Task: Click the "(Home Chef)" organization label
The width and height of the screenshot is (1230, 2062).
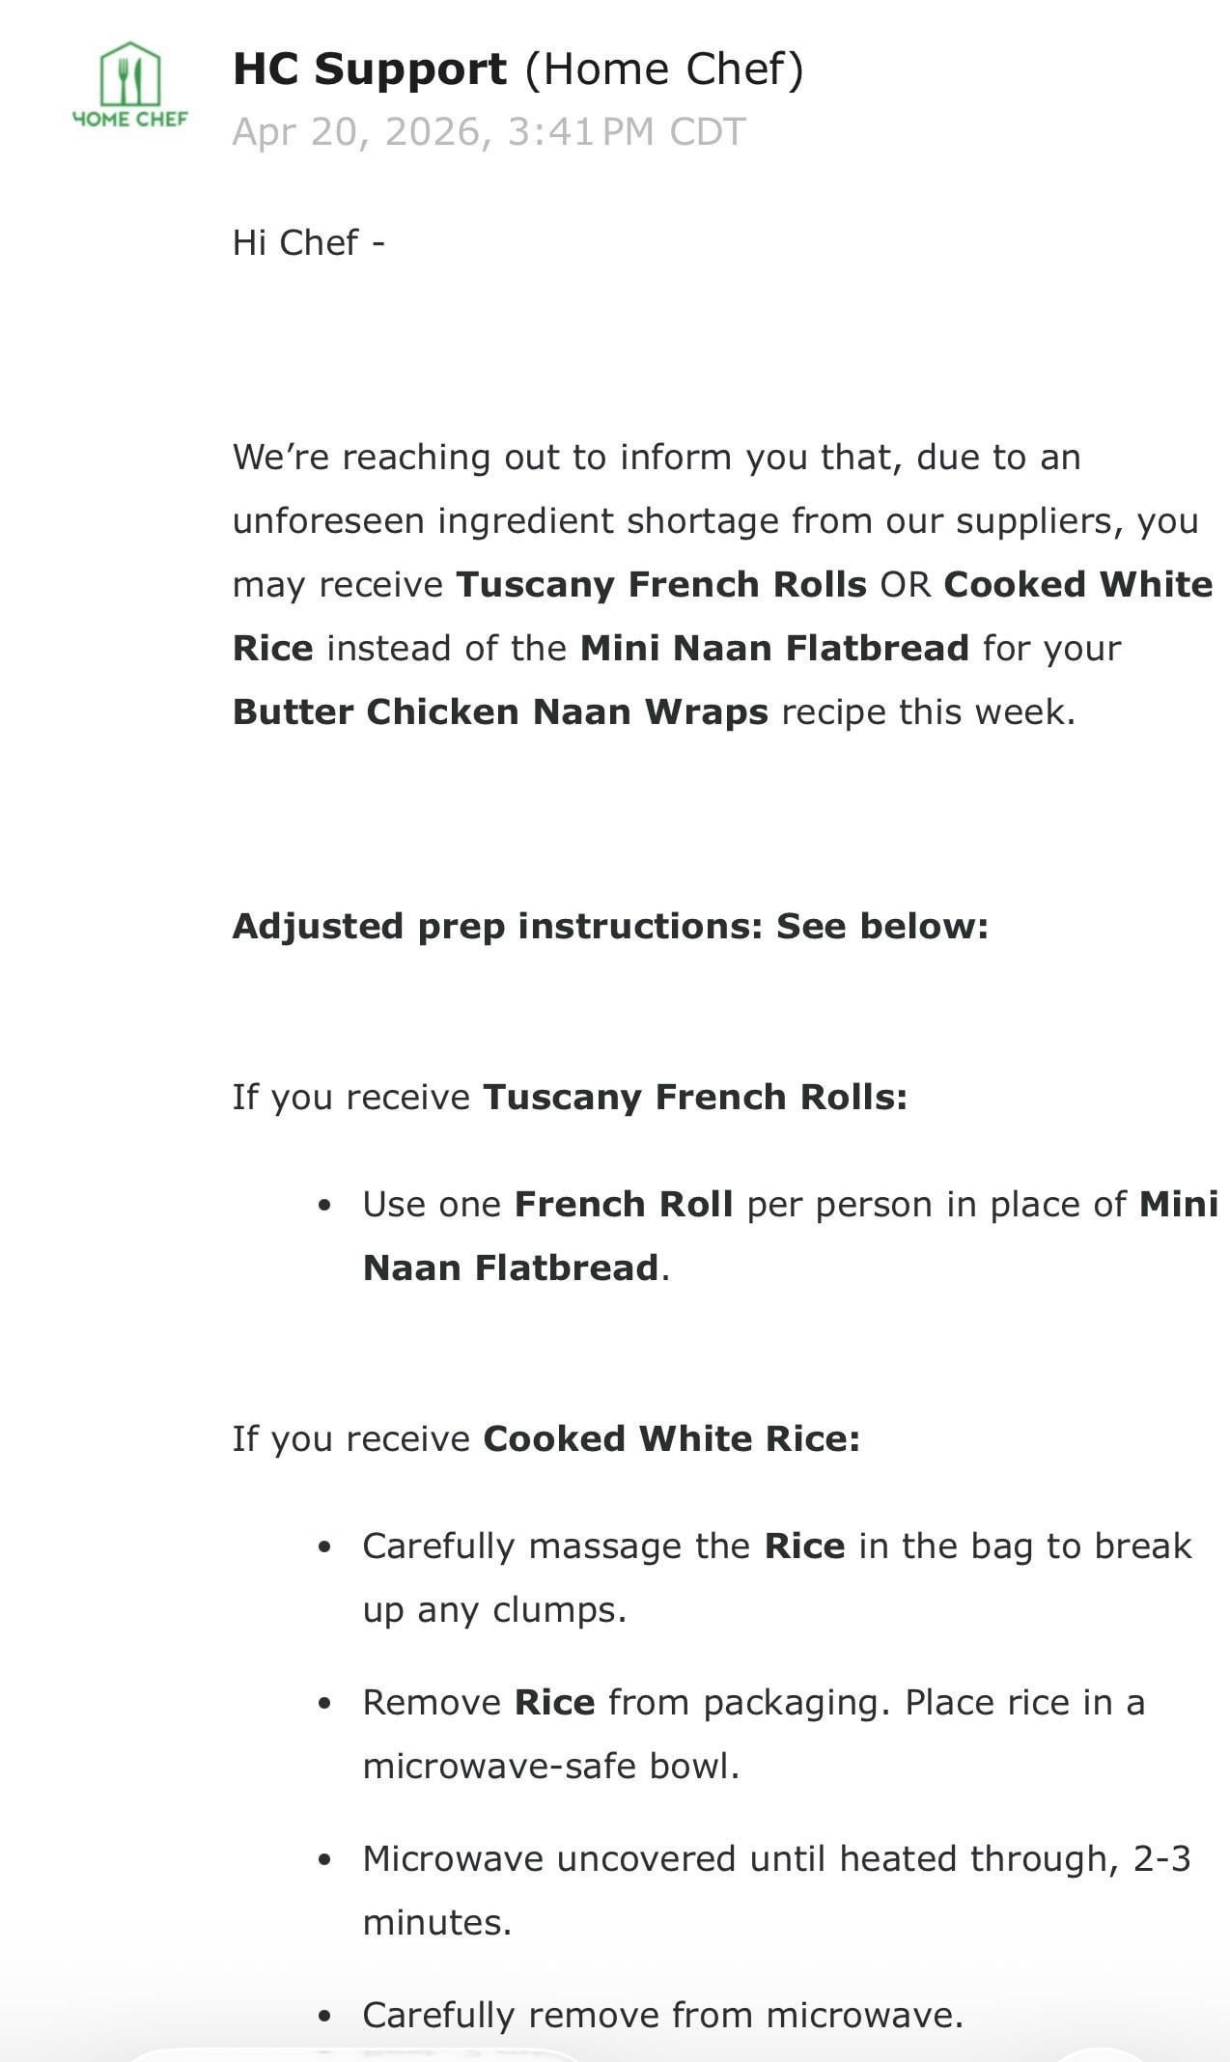Action: [x=664, y=70]
